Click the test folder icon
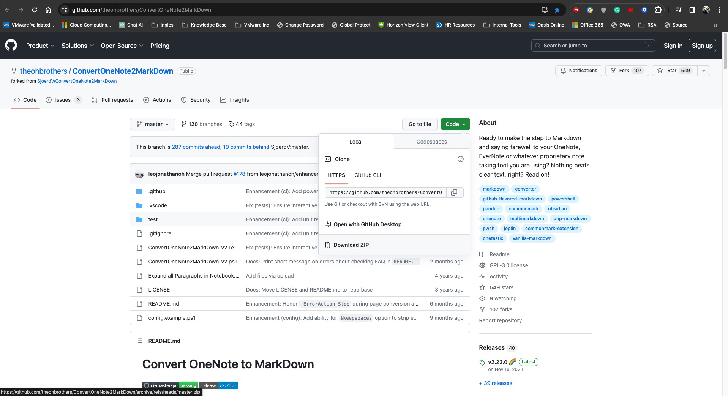This screenshot has height=396, width=728. 139,219
